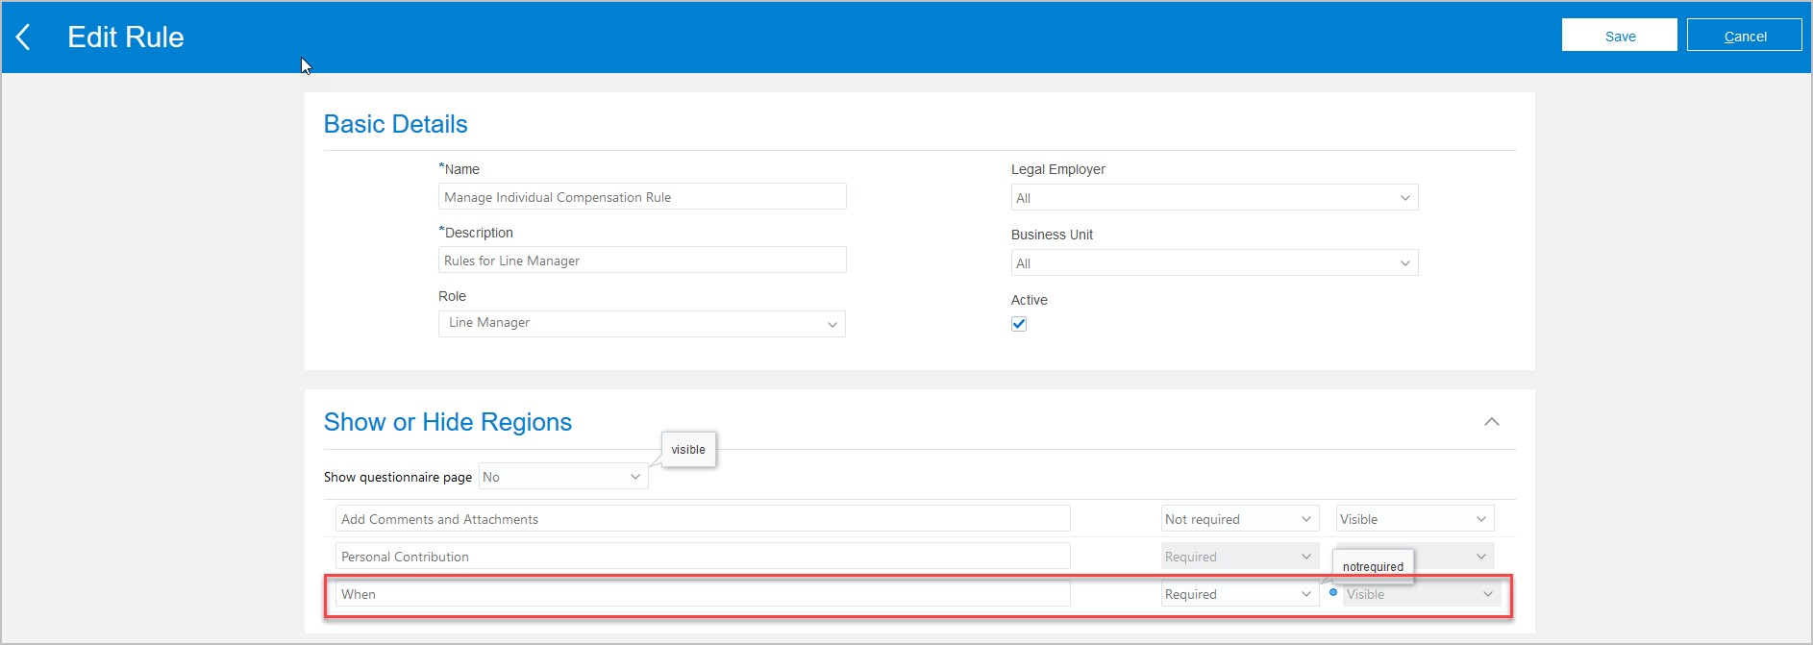This screenshot has width=1813, height=645.
Task: Open Show questionnaire page dropdown
Action: [x=562, y=477]
